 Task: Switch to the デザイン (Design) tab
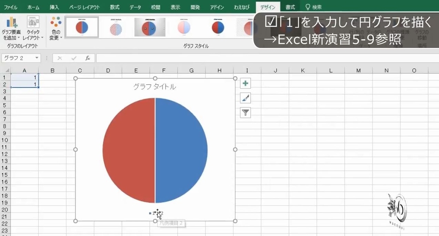(268, 7)
